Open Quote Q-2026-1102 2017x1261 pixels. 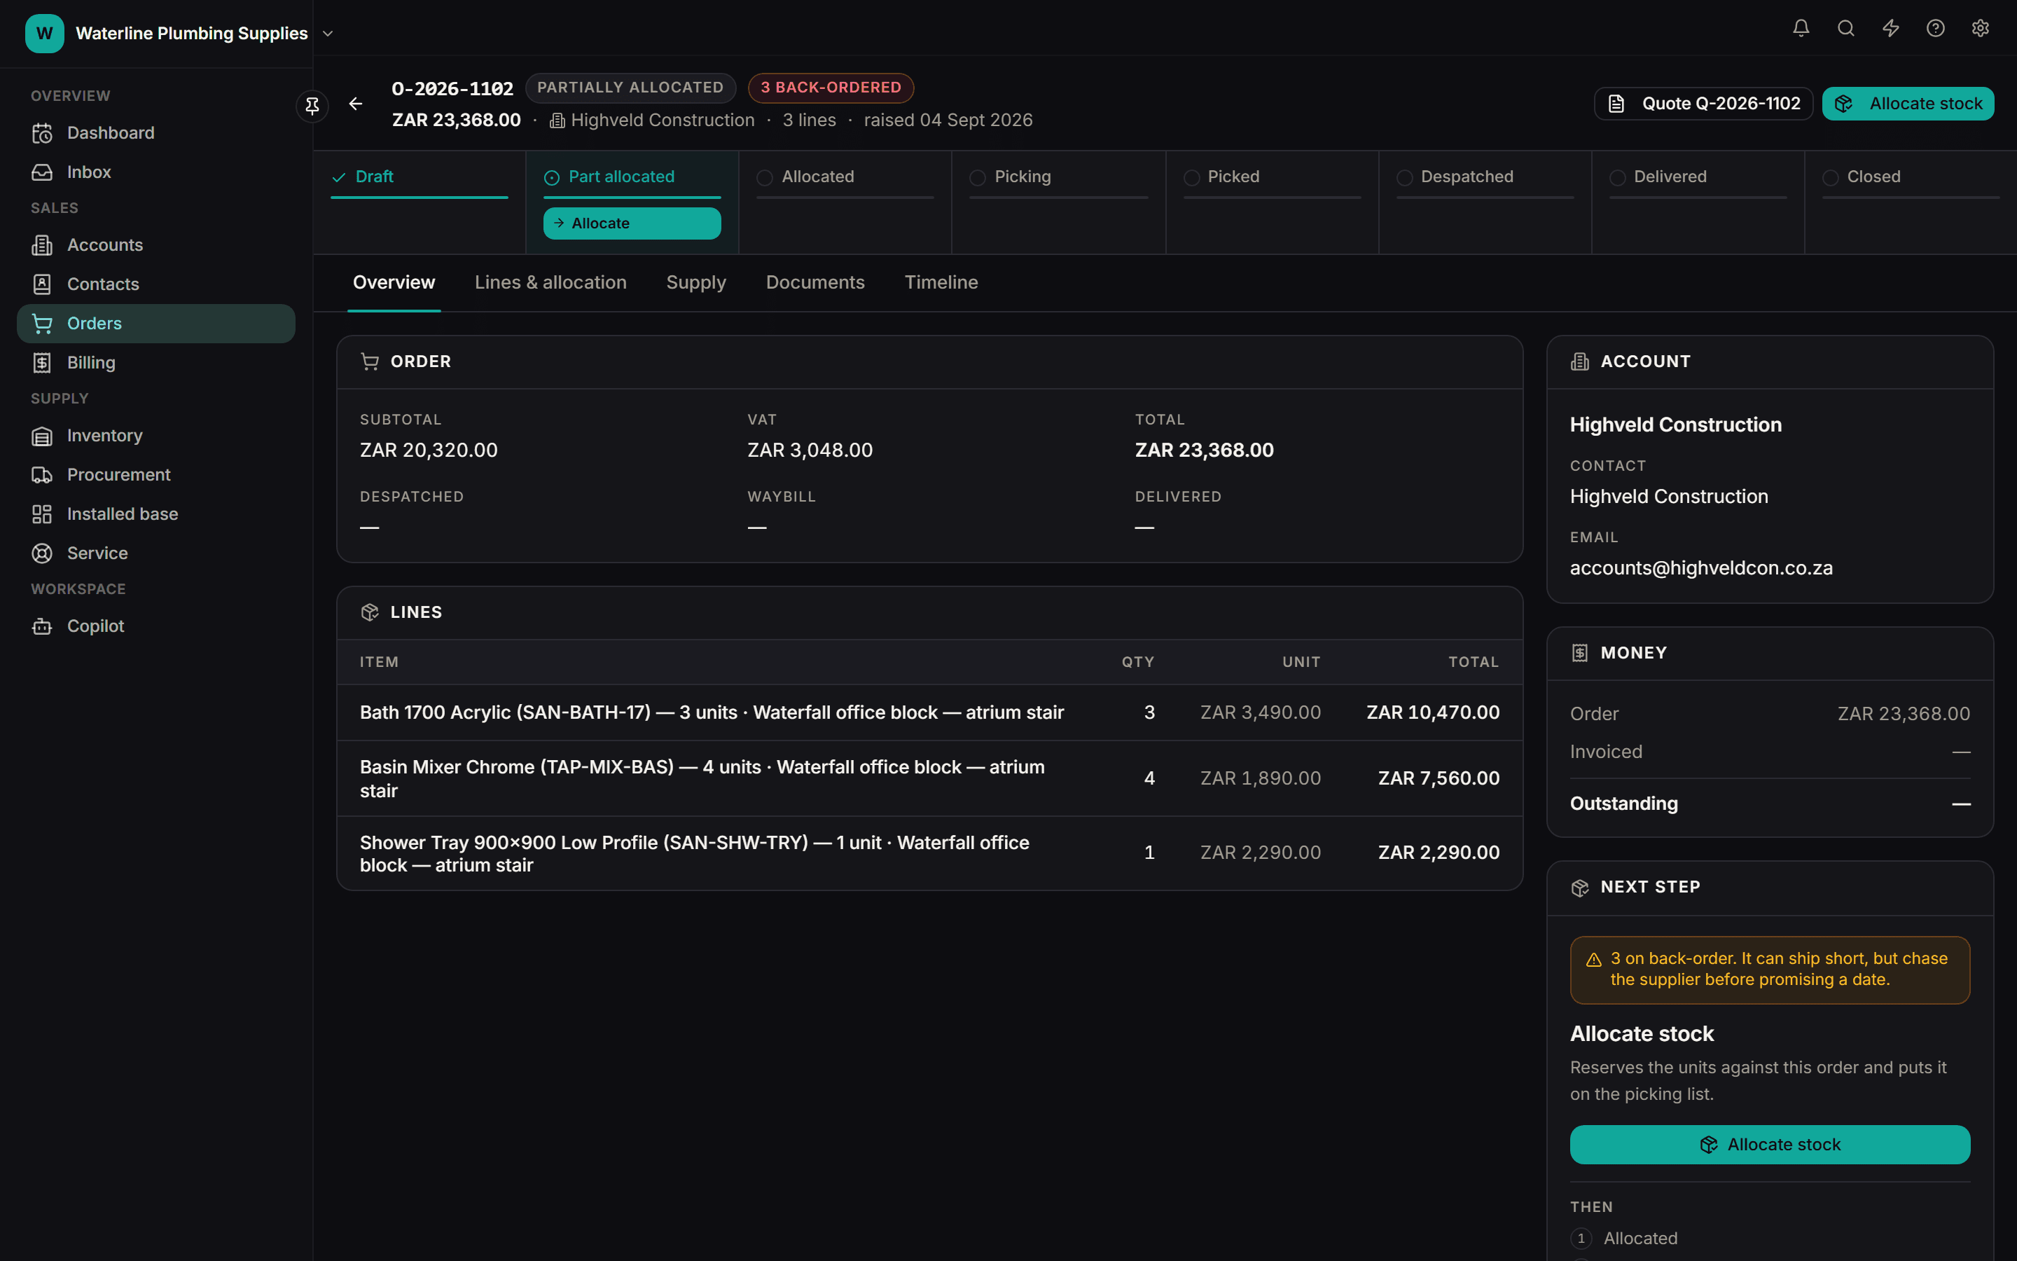click(1703, 104)
